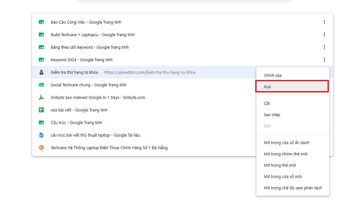Open the Sinbyte Seo Indexed Google bookmark
This screenshot has width=357, height=201.
(98, 97)
